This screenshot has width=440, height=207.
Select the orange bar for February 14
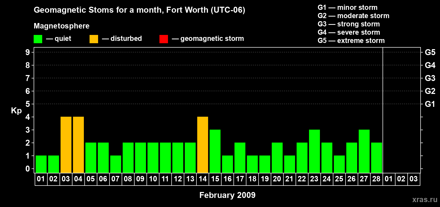(x=203, y=145)
